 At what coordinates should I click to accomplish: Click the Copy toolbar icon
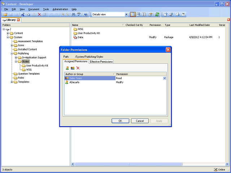point(28,14)
